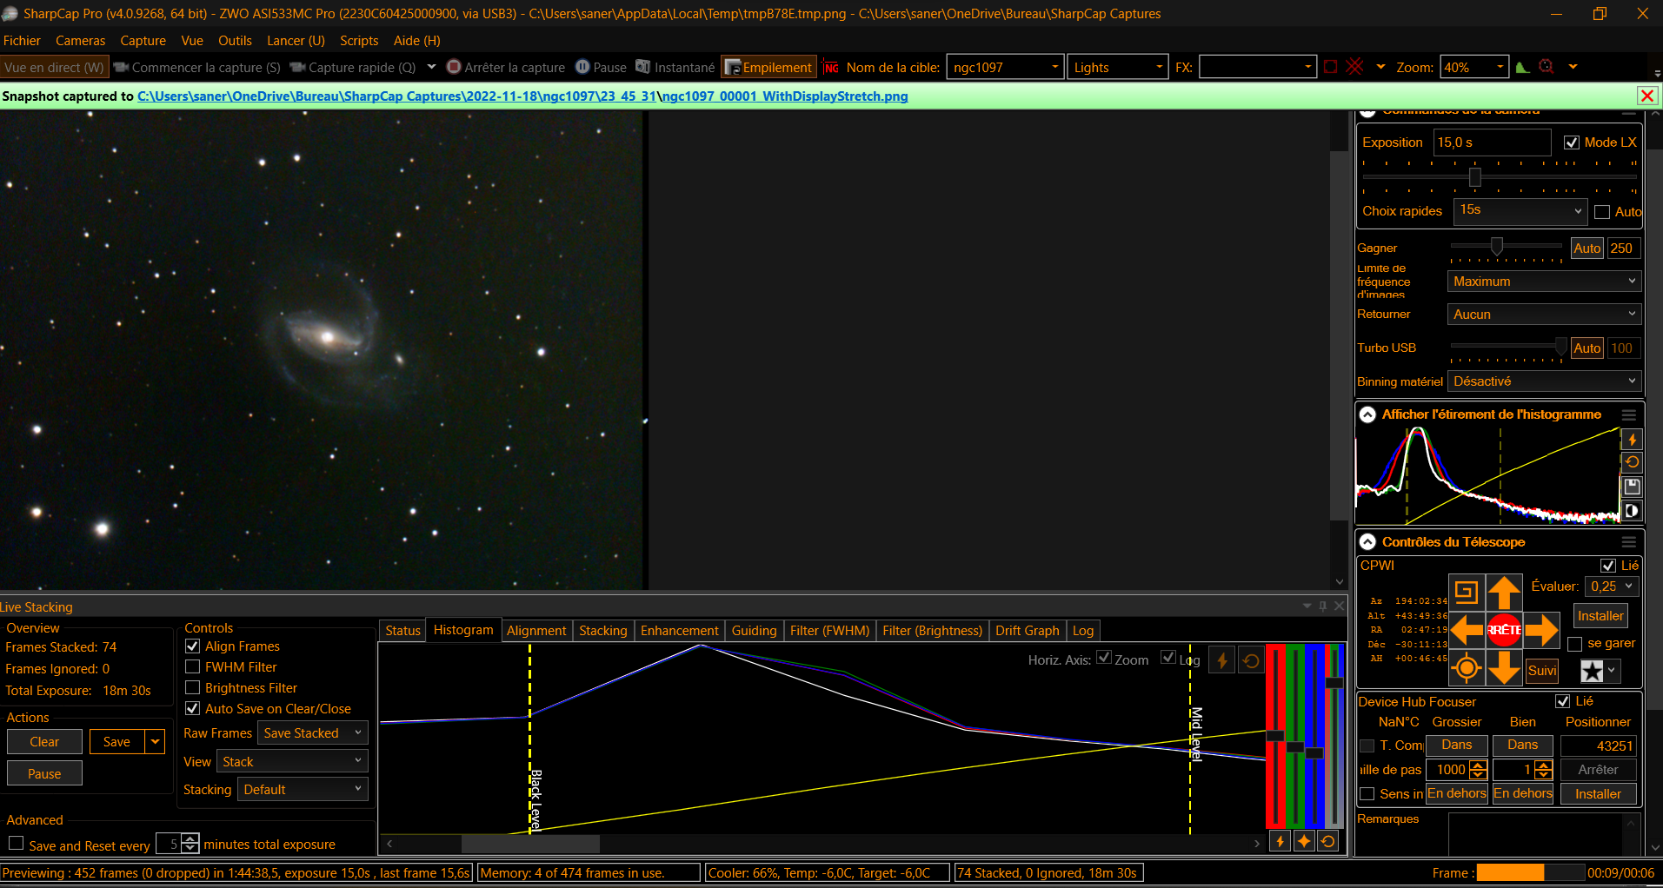This screenshot has width=1663, height=888.
Task: Click the crosshair recenter icon in telescope controls
Action: (x=1467, y=667)
